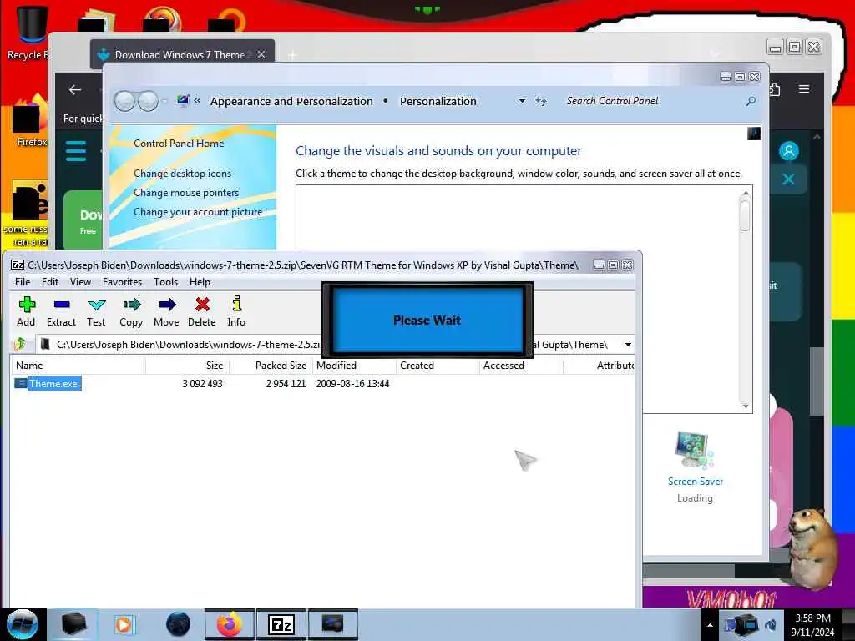Open Firefox extensions puzzle icon

774,88
